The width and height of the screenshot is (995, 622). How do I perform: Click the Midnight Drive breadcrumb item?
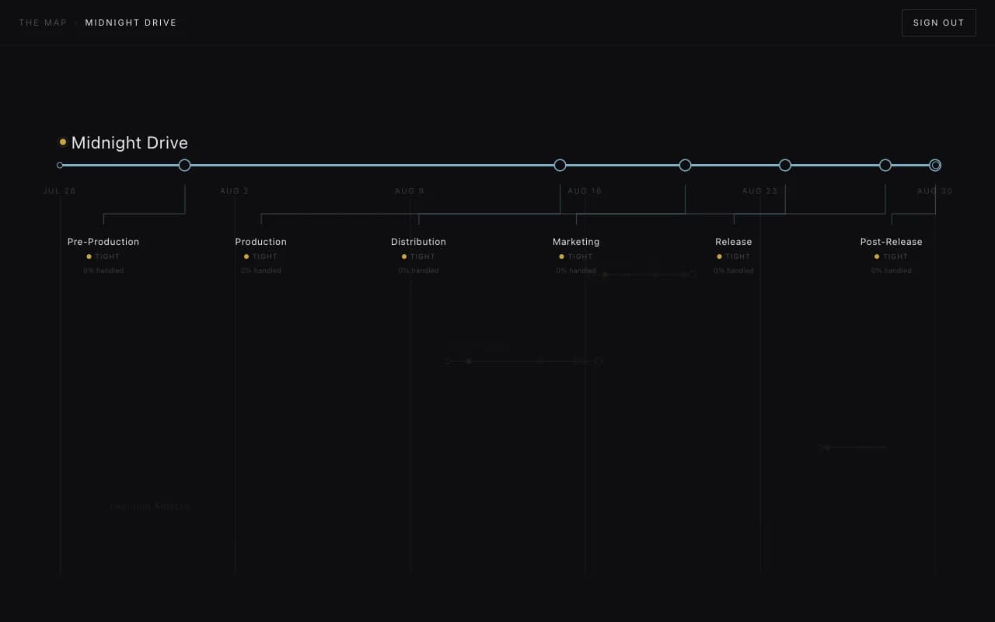tap(131, 23)
